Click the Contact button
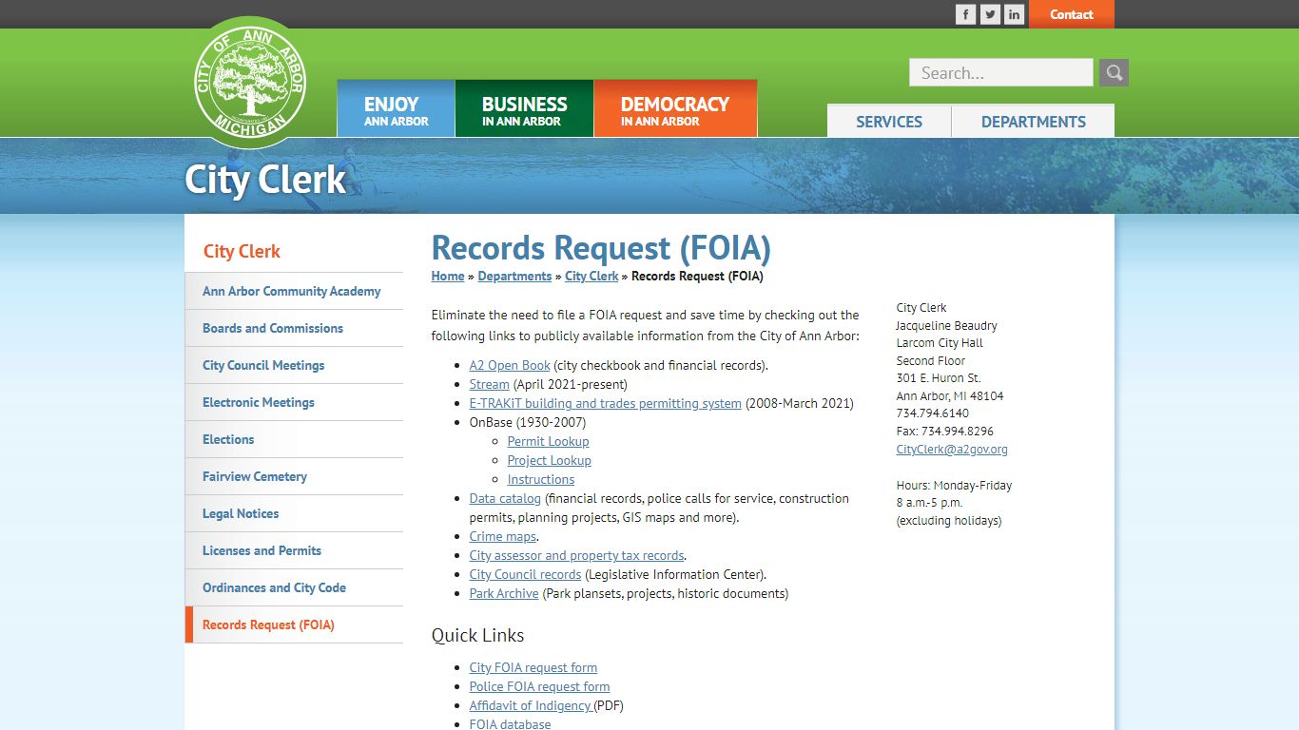The image size is (1299, 730). pyautogui.click(x=1072, y=14)
